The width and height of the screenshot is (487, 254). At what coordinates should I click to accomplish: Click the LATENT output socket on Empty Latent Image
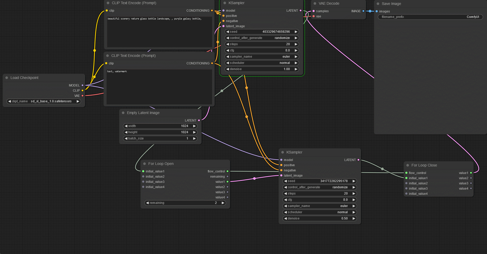(199, 120)
